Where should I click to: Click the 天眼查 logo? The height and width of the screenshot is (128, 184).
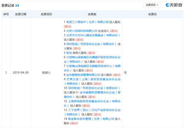(174, 5)
